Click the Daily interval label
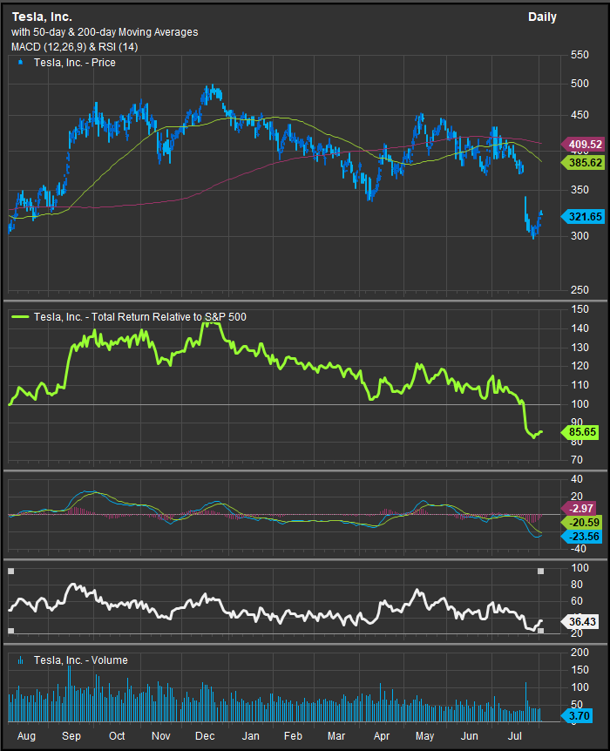610x751 pixels. (542, 17)
